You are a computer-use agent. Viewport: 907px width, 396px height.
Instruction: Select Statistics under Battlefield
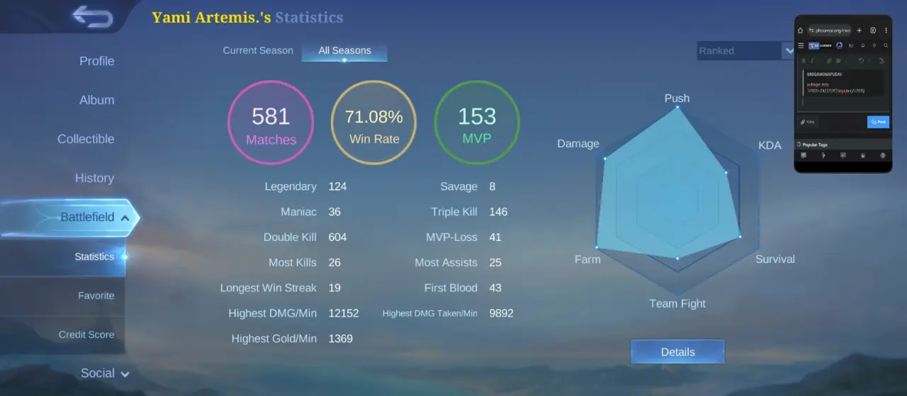94,256
